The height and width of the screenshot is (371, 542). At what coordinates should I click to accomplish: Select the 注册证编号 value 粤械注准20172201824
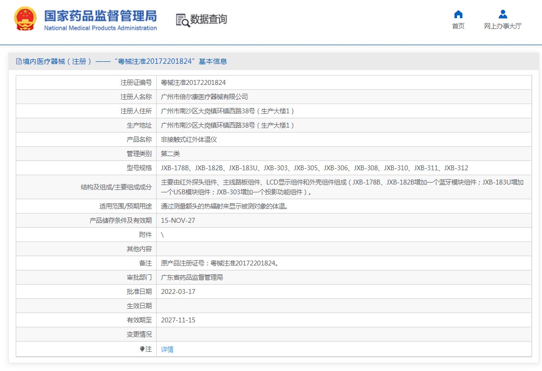click(193, 82)
